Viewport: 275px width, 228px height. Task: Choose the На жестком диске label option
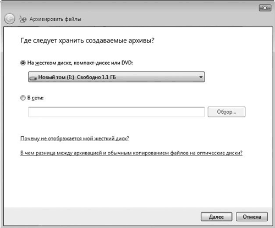point(80,63)
